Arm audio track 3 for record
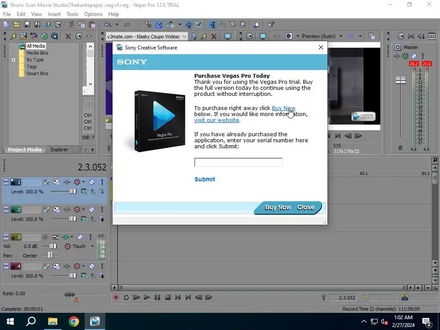The height and width of the screenshot is (330, 440). coord(45,237)
